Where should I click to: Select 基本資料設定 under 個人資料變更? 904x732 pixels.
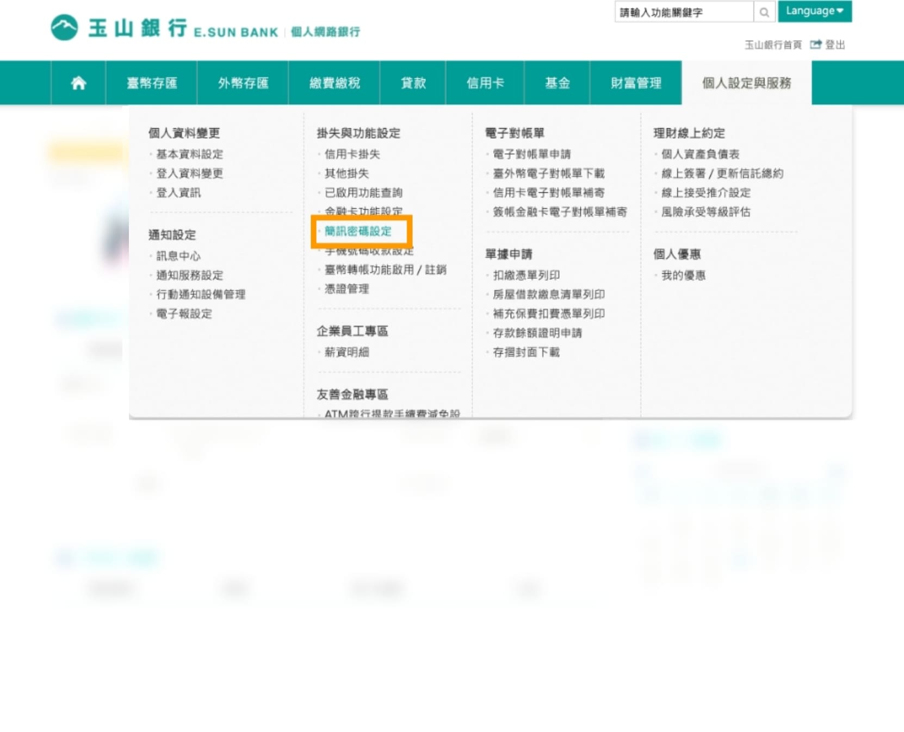click(190, 154)
